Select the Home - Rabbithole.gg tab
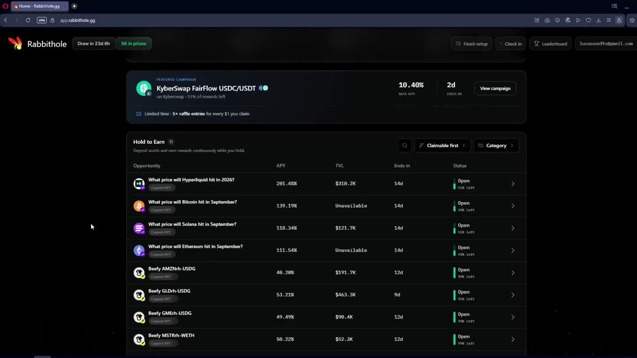This screenshot has width=637, height=358. click(39, 6)
